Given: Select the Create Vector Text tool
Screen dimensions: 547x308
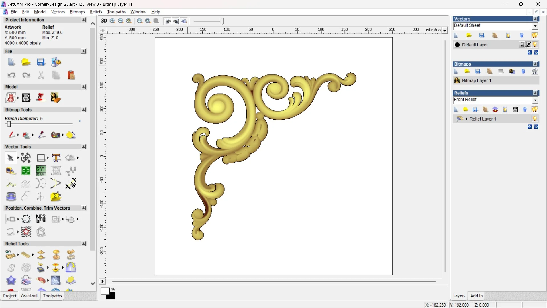Looking at the screenshot, I should point(56,158).
